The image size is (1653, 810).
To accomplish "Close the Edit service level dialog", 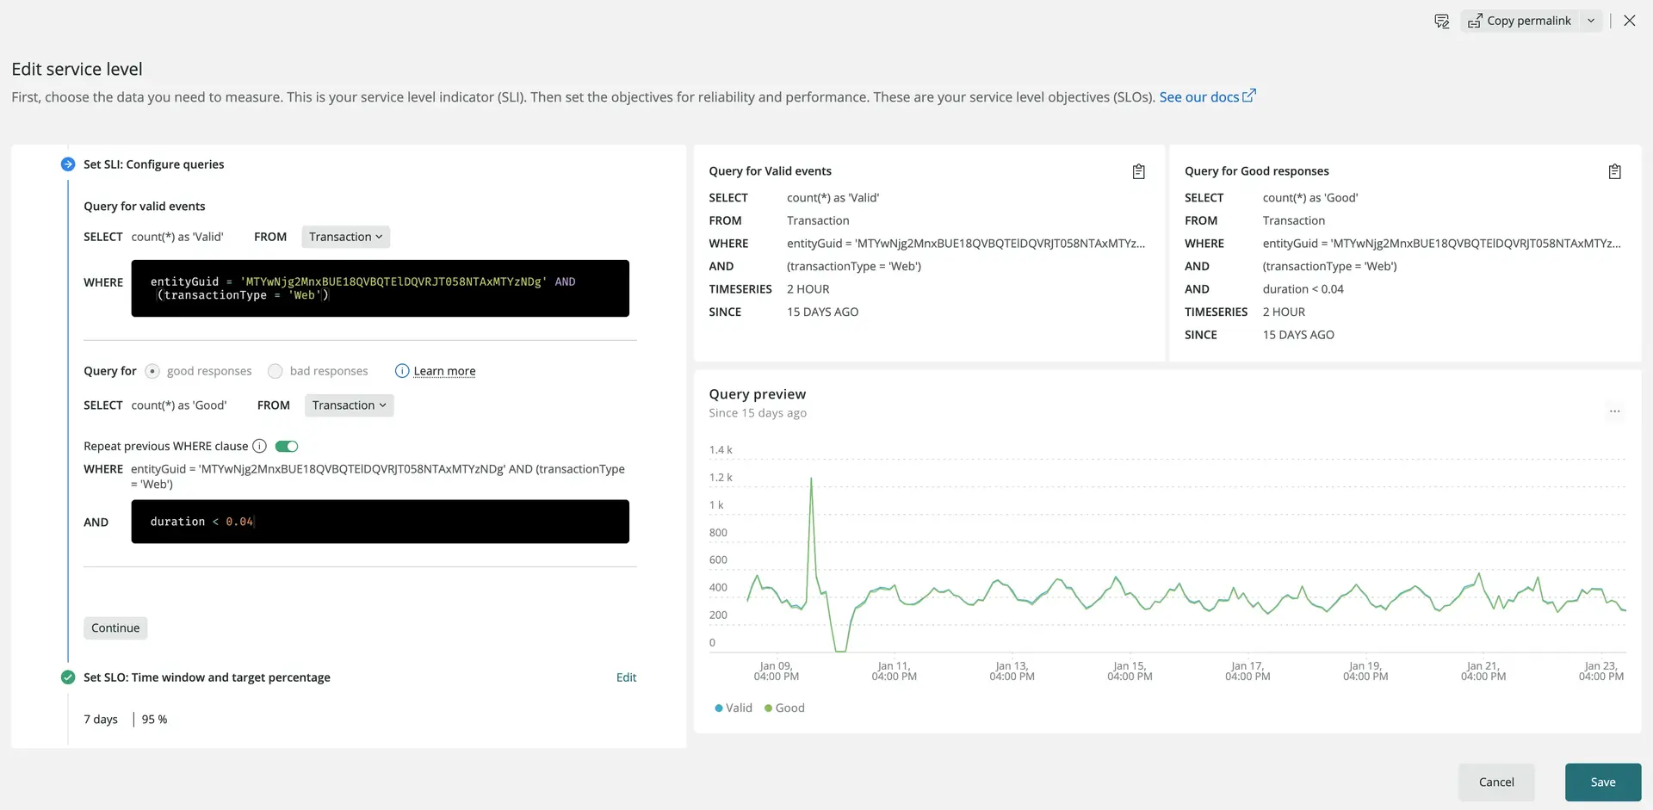I will pyautogui.click(x=1629, y=21).
